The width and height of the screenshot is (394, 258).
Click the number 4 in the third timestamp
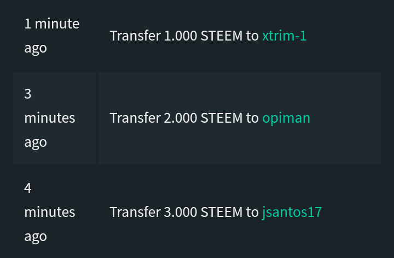click(28, 188)
